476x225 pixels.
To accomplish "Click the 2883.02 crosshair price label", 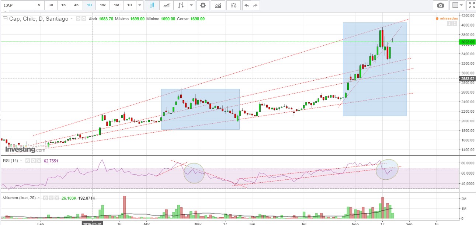I will coord(467,78).
